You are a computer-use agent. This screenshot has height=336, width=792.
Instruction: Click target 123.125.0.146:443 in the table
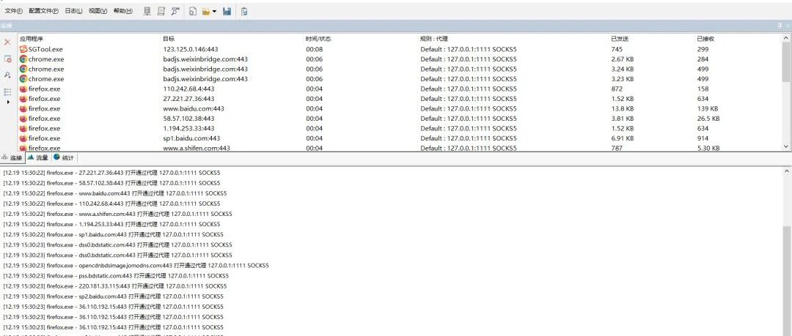coord(191,49)
